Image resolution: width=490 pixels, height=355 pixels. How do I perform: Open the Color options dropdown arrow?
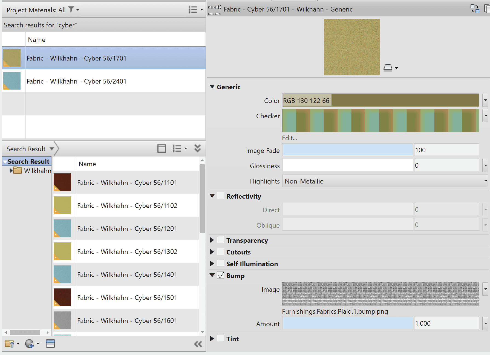(x=485, y=100)
